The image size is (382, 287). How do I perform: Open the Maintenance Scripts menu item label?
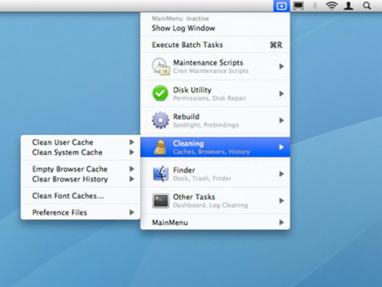click(208, 63)
